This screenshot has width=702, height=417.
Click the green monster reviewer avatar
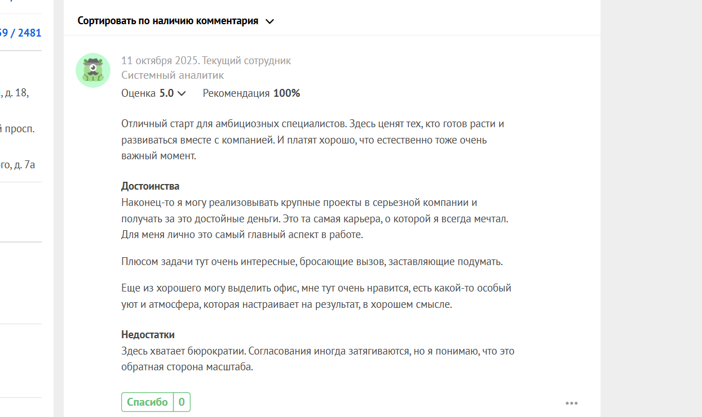(x=92, y=70)
